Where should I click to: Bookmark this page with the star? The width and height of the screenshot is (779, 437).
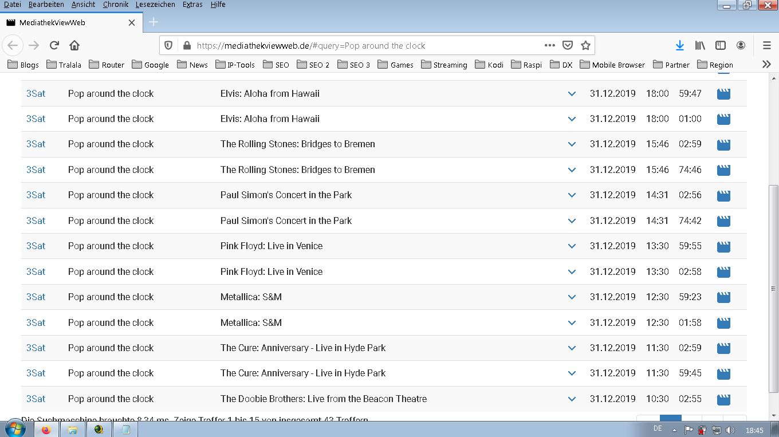[x=585, y=45]
